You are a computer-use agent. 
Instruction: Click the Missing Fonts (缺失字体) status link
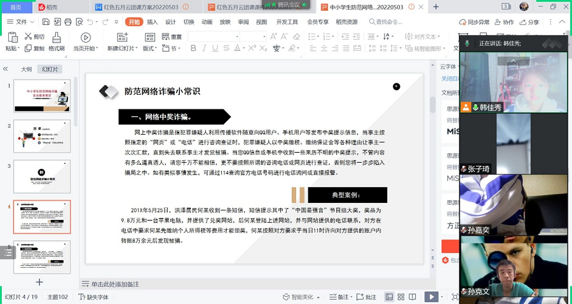point(93,297)
